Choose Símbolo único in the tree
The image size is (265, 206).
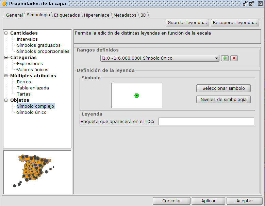(x=32, y=112)
